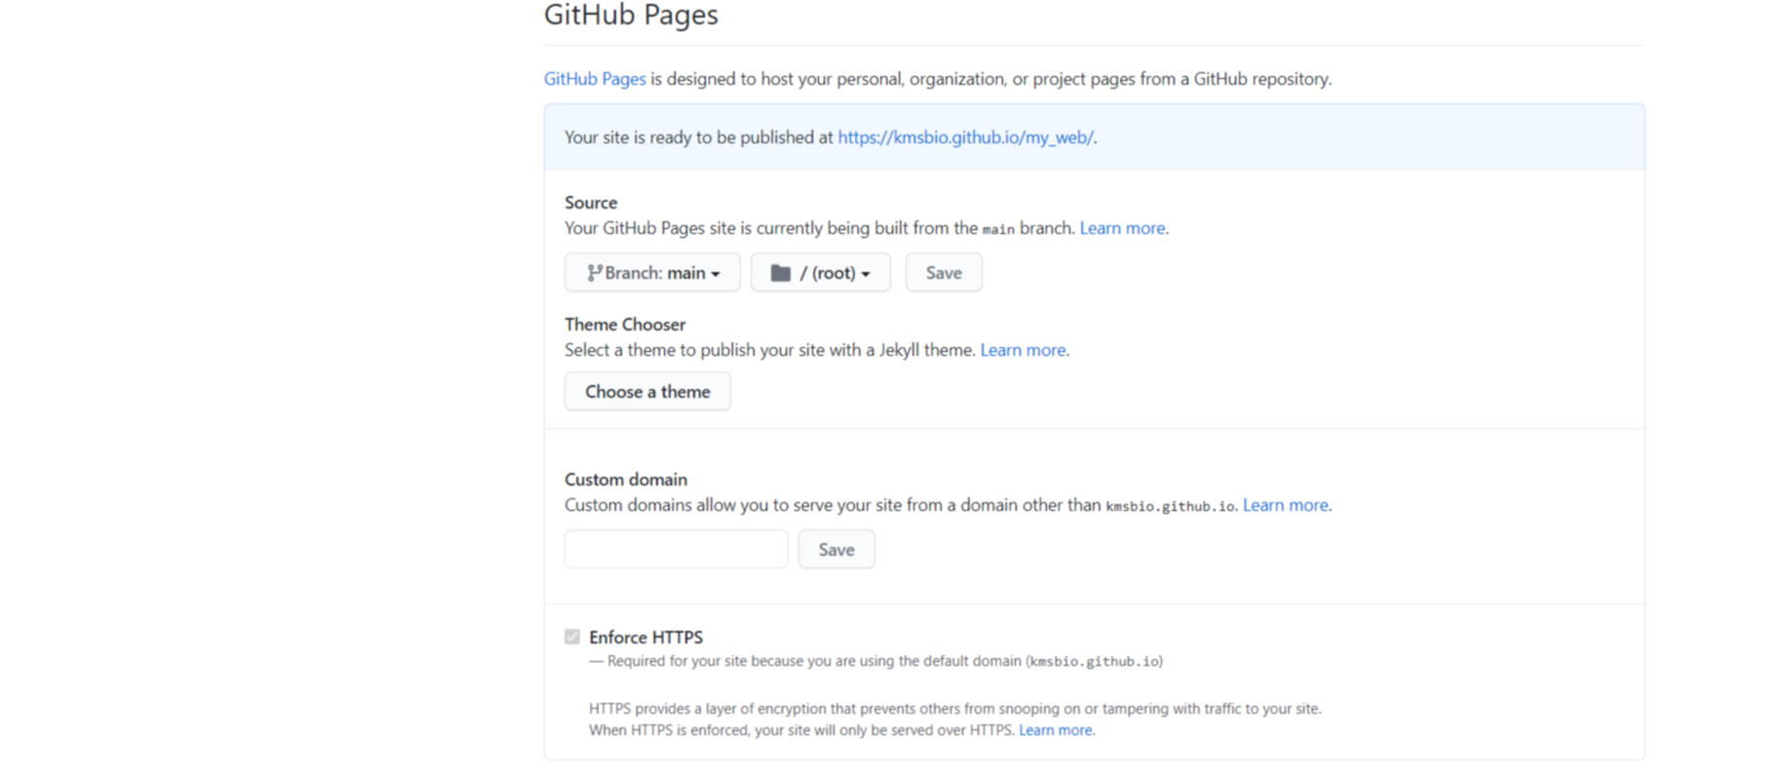The image size is (1787, 782).
Task: Click the Custom domain label
Action: pyautogui.click(x=626, y=480)
